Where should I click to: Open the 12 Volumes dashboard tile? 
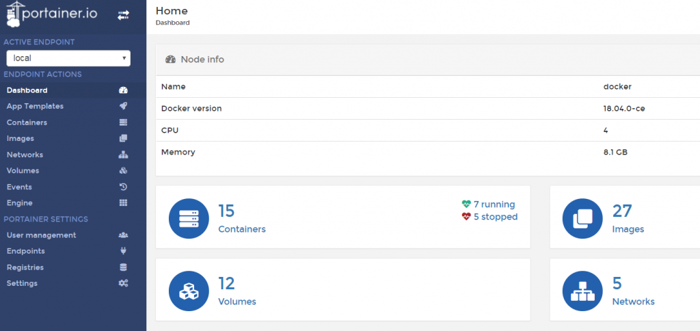[343, 289]
